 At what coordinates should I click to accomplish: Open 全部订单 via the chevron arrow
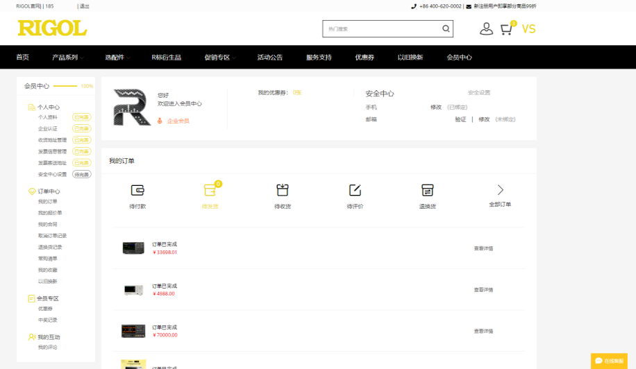(x=500, y=190)
